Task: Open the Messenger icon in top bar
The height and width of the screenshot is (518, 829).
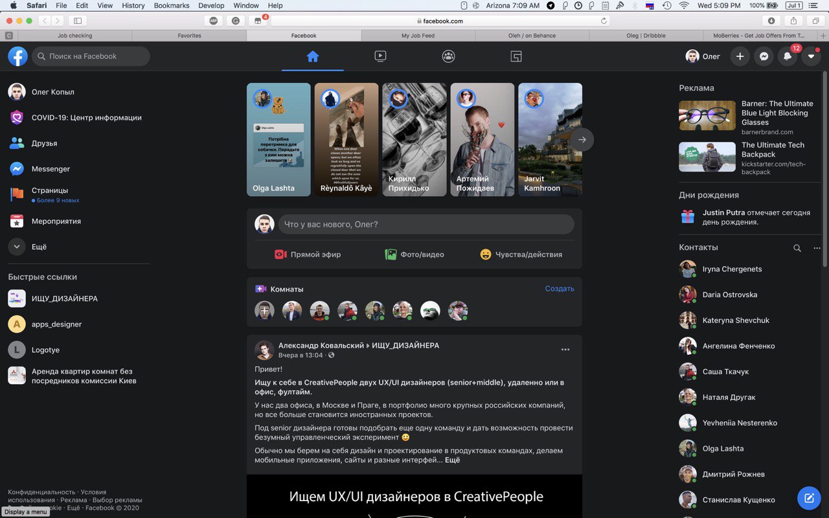Action: 764,56
